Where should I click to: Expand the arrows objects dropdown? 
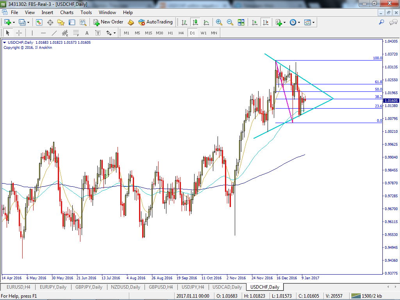click(x=114, y=33)
